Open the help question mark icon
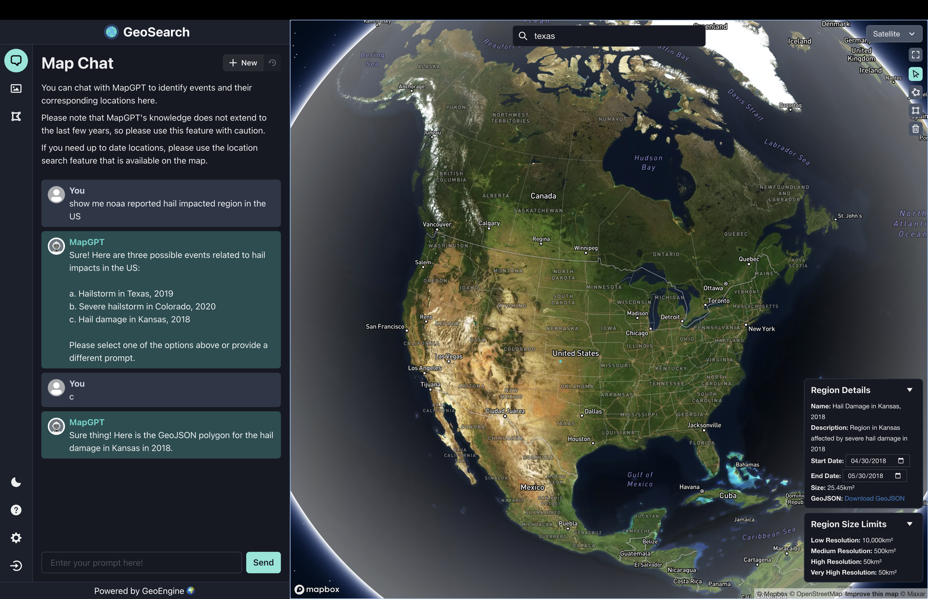Image resolution: width=928 pixels, height=599 pixels. 16,510
